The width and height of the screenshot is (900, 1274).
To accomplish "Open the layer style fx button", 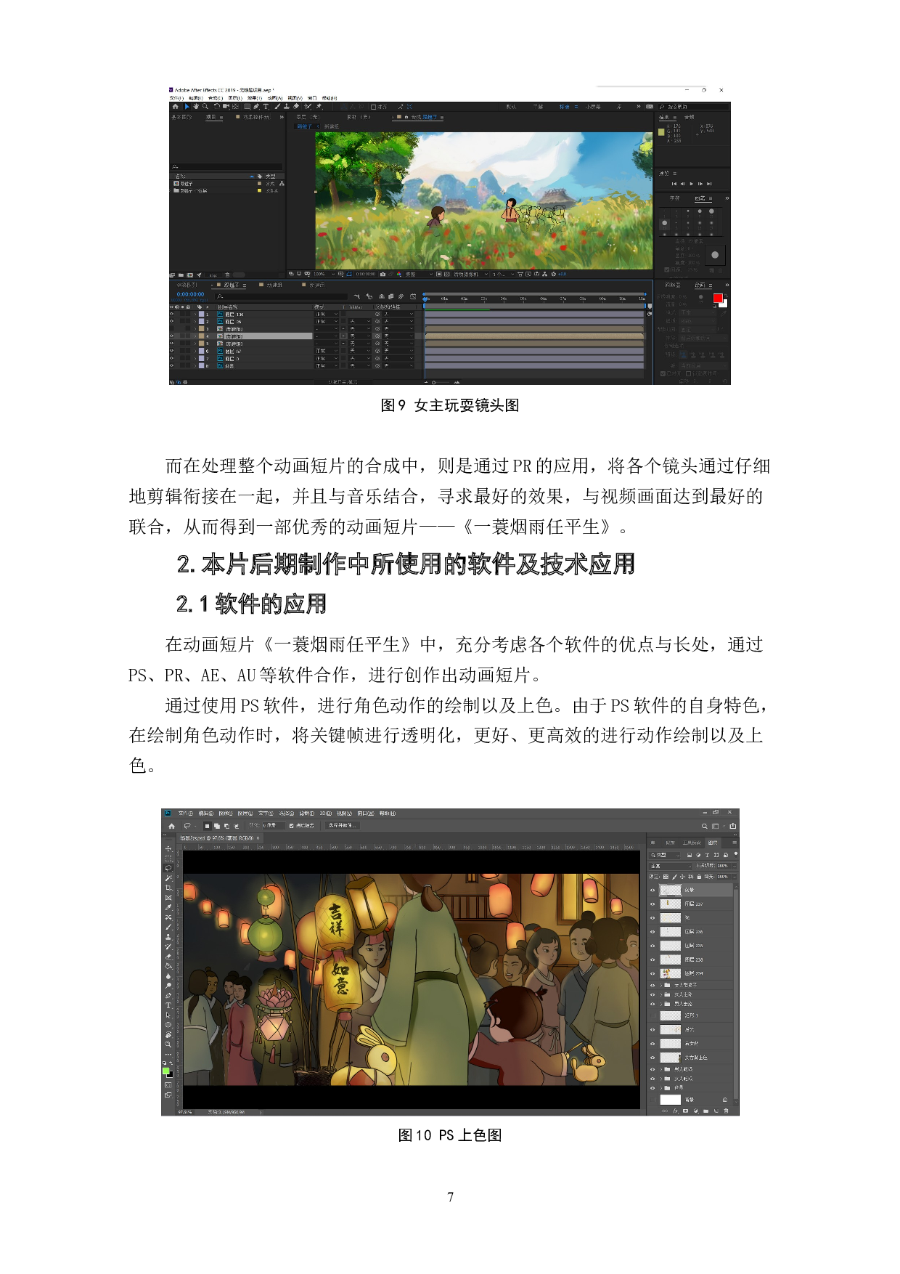I will pos(675,1111).
